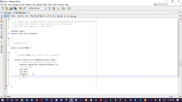Click the New File toolbar icon
Screen dimensions: 182x102
(x=3, y=8)
